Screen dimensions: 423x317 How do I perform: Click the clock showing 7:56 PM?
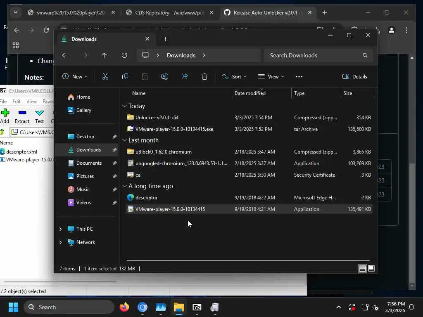395,304
